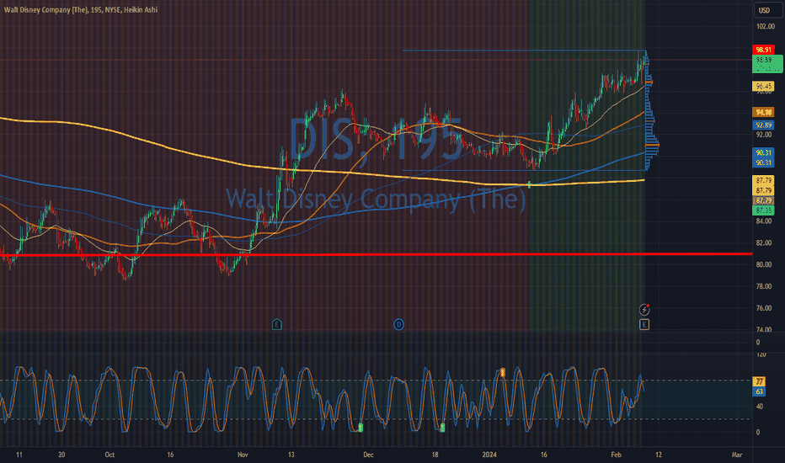Image resolution: width=785 pixels, height=463 pixels.
Task: Click the lightning bolt icon above the February E marker
Action: [644, 309]
